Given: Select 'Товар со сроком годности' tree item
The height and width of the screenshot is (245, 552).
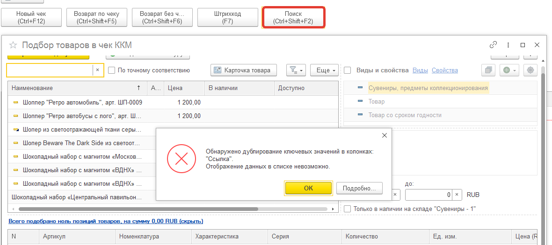Looking at the screenshot, I should point(405,115).
